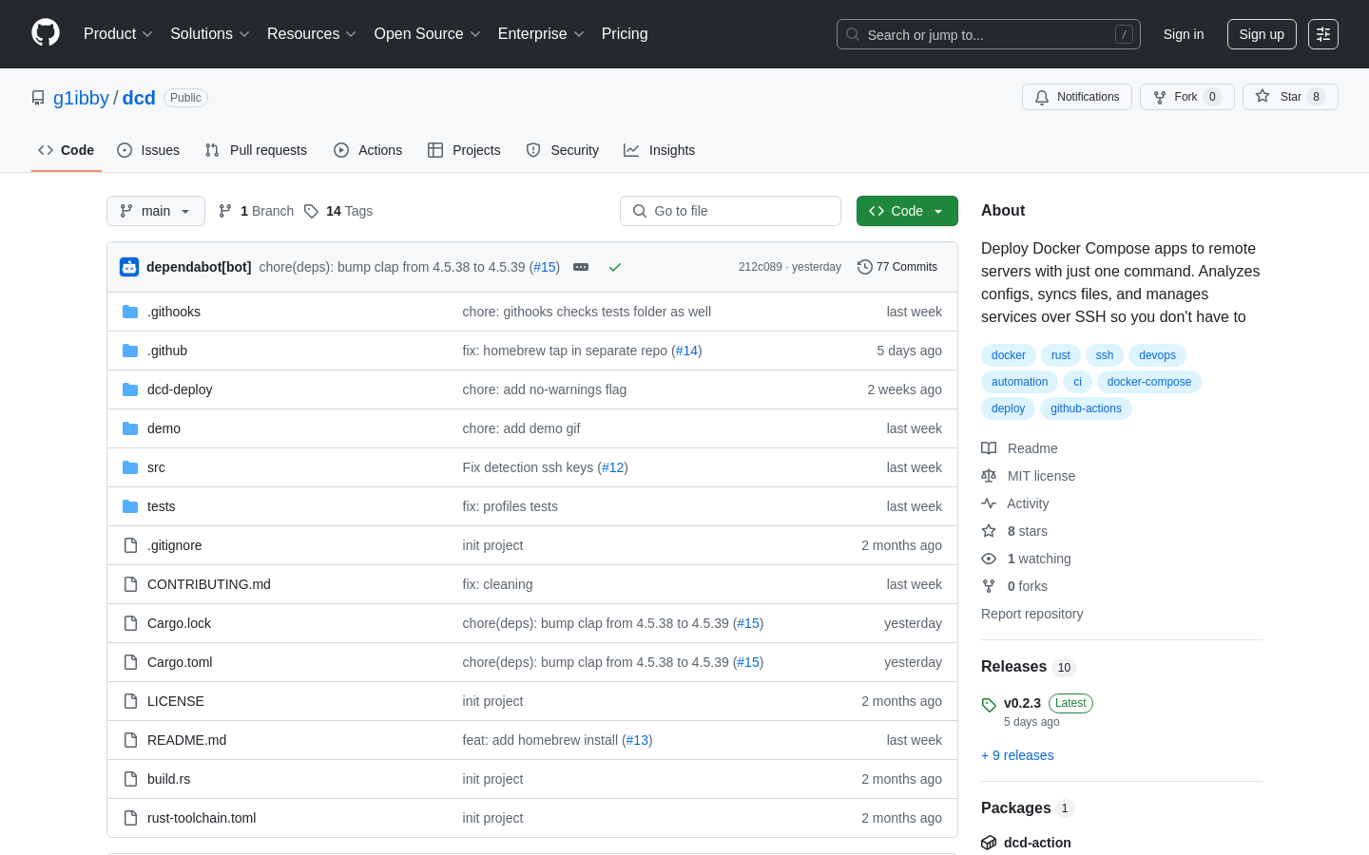Click the pulse icon next to Activity
Image resolution: width=1369 pixels, height=855 pixels.
tap(989, 503)
